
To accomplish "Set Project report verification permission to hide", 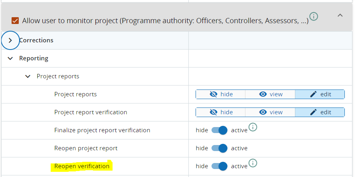I will [x=221, y=112].
